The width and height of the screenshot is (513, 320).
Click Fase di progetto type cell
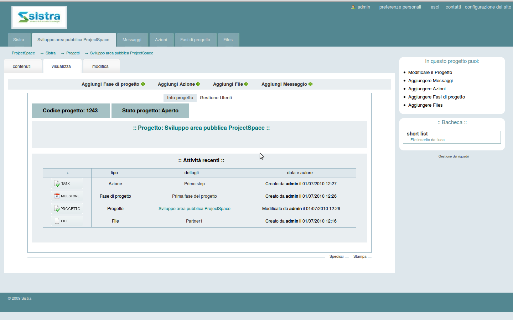coord(115,196)
